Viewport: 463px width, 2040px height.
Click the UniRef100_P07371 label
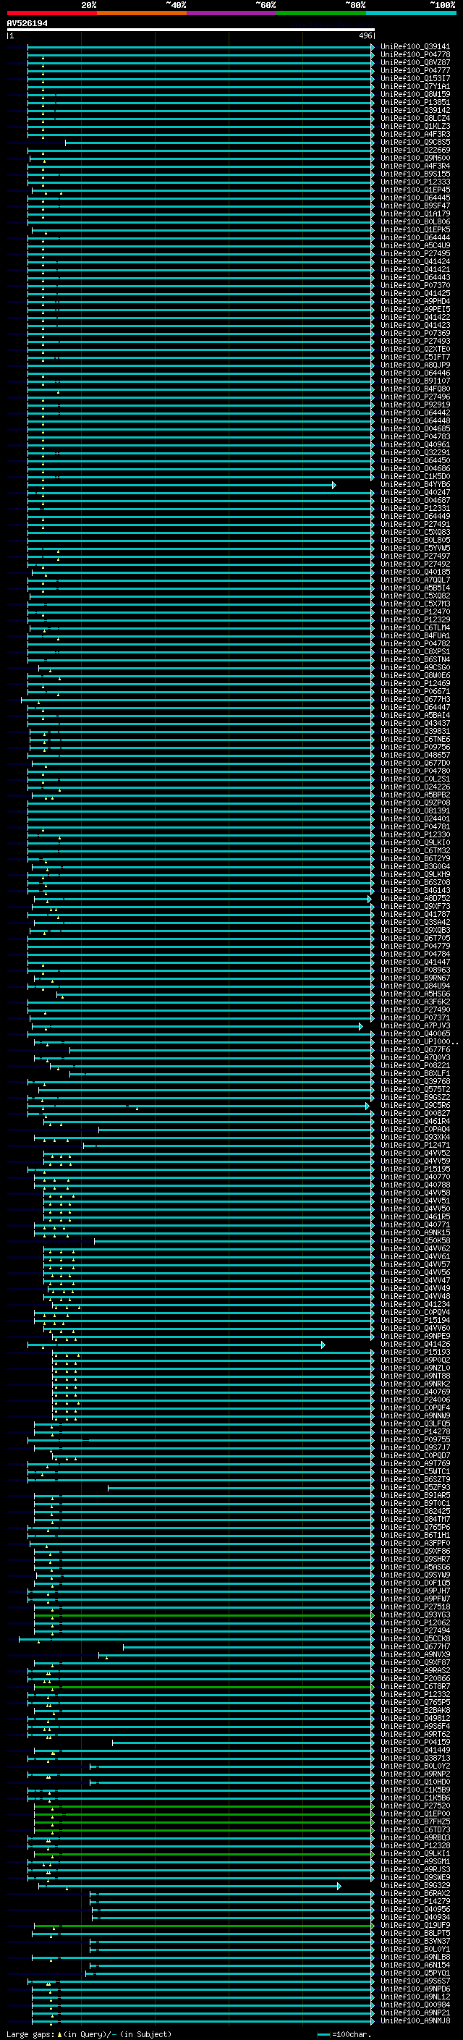pyautogui.click(x=415, y=1017)
